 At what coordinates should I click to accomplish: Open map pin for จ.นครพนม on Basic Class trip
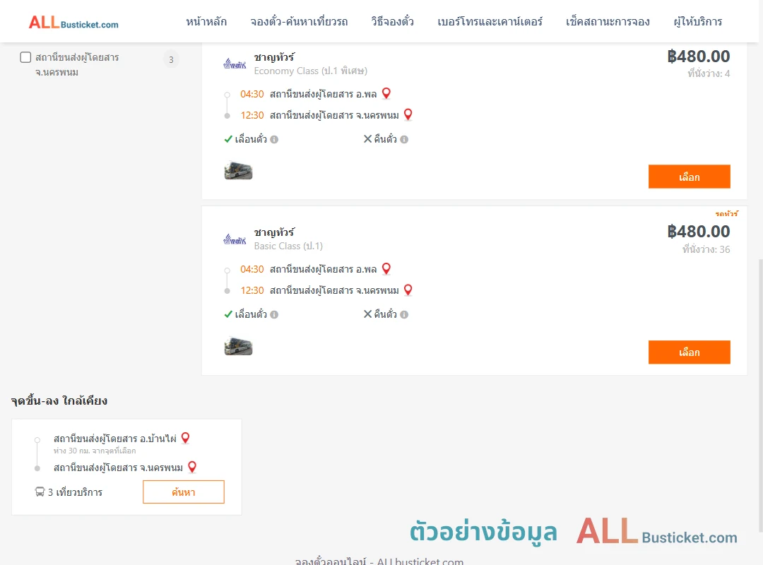(x=408, y=290)
